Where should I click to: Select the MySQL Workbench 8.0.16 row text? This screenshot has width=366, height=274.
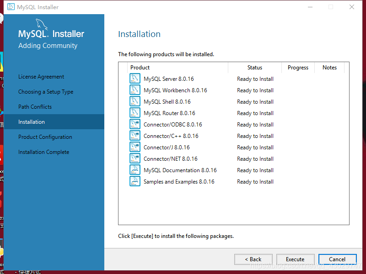click(175, 90)
